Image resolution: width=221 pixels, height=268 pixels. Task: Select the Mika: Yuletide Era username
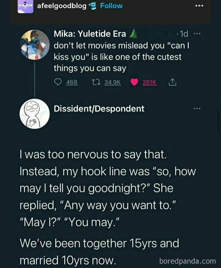[91, 34]
